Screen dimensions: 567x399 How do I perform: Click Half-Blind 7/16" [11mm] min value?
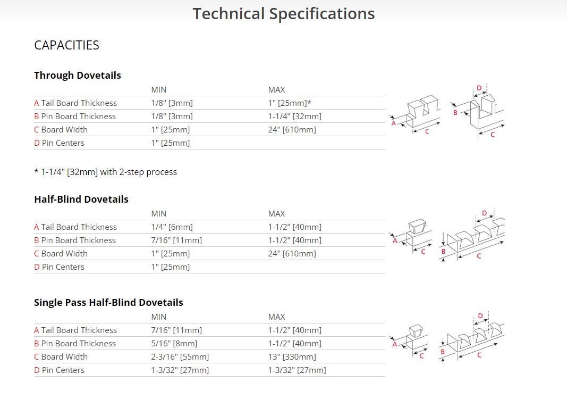point(176,240)
